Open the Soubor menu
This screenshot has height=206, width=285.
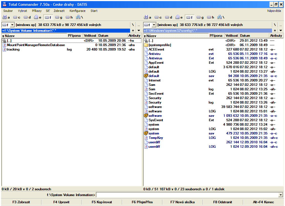tap(8, 11)
